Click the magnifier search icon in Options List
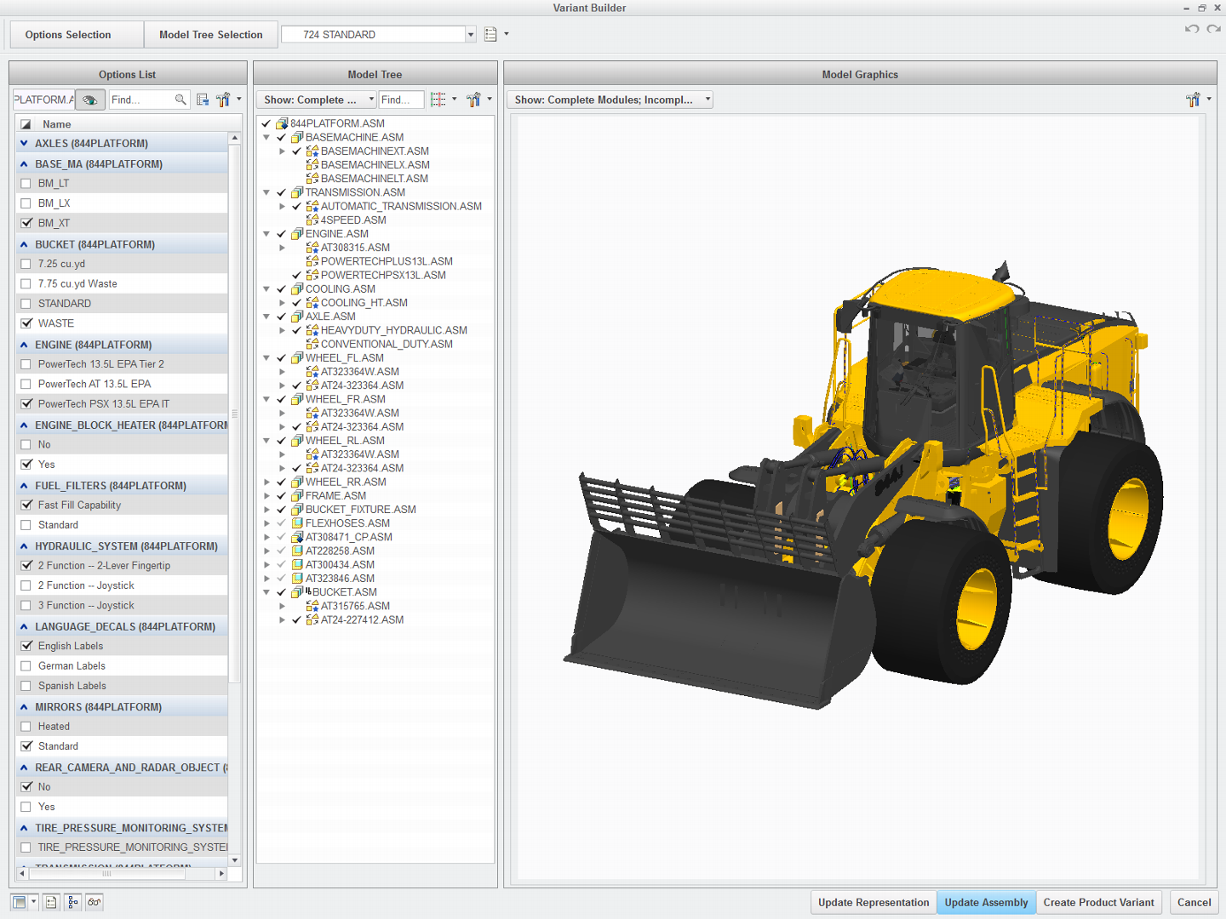This screenshot has width=1226, height=919. tap(180, 100)
